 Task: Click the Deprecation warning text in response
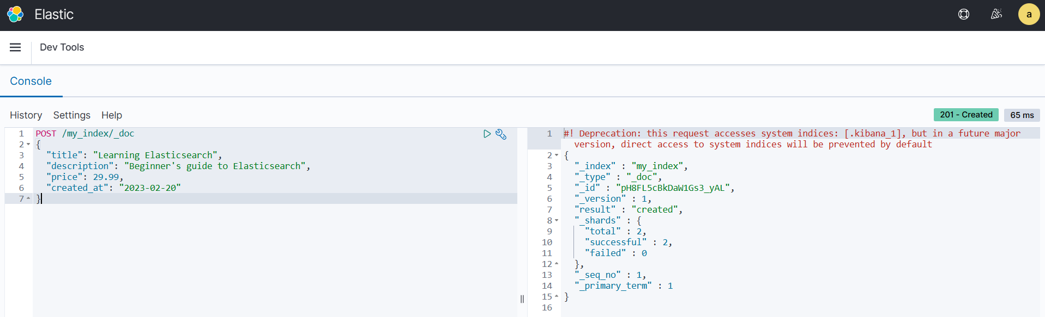792,139
